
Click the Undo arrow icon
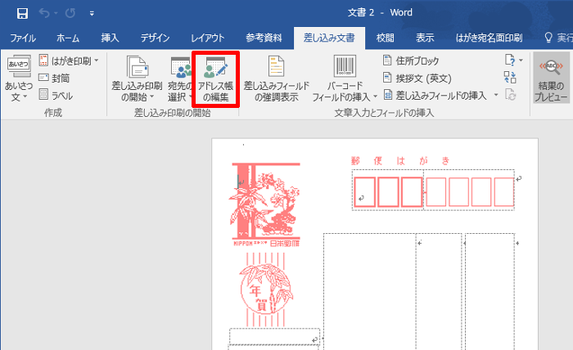tap(44, 14)
